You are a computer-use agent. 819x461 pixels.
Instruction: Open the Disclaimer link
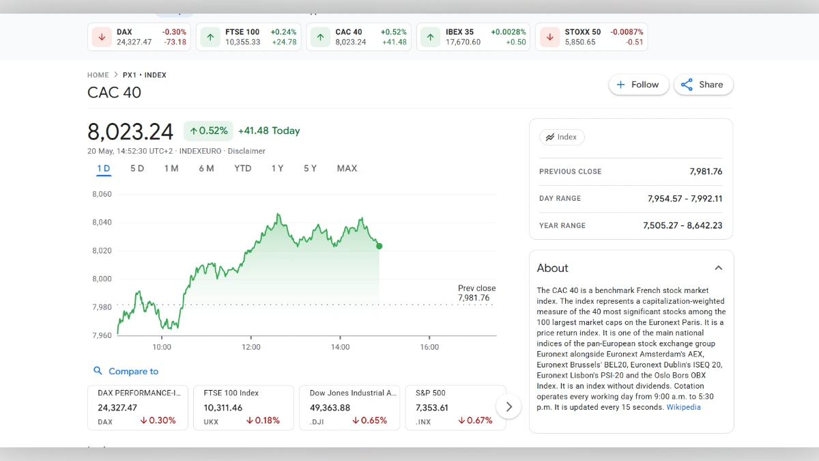(246, 151)
